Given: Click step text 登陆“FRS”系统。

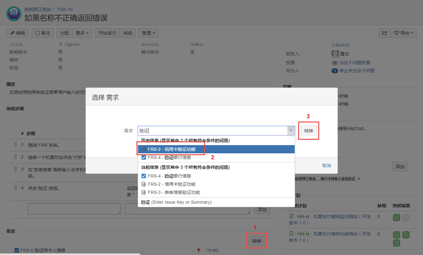Looking at the screenshot, I should coord(44,145).
